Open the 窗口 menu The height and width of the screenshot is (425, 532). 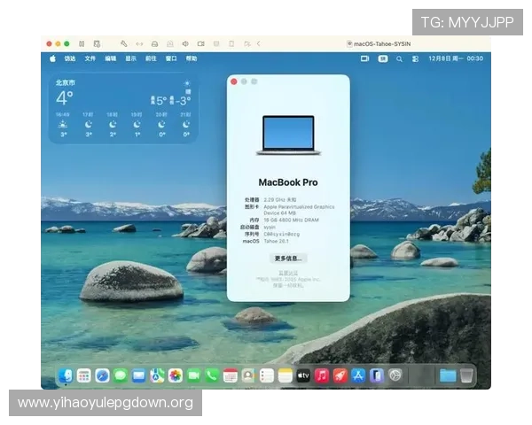[171, 58]
